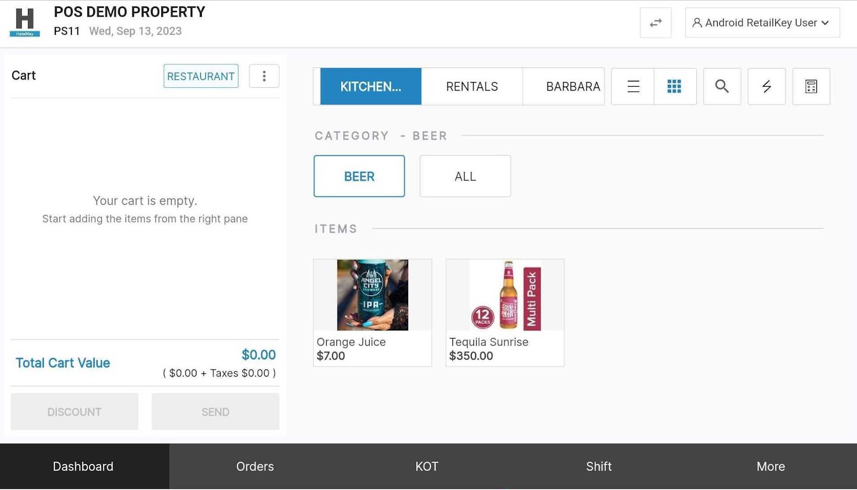Open the Orders tab at the bottom
The image size is (857, 490).
[x=255, y=466]
